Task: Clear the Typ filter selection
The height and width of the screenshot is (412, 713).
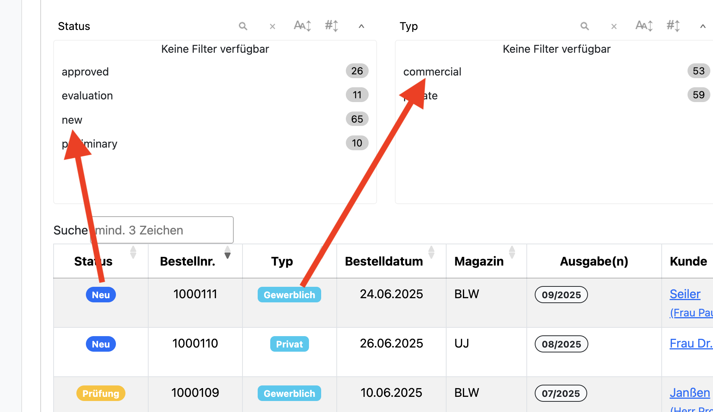Action: 614,27
